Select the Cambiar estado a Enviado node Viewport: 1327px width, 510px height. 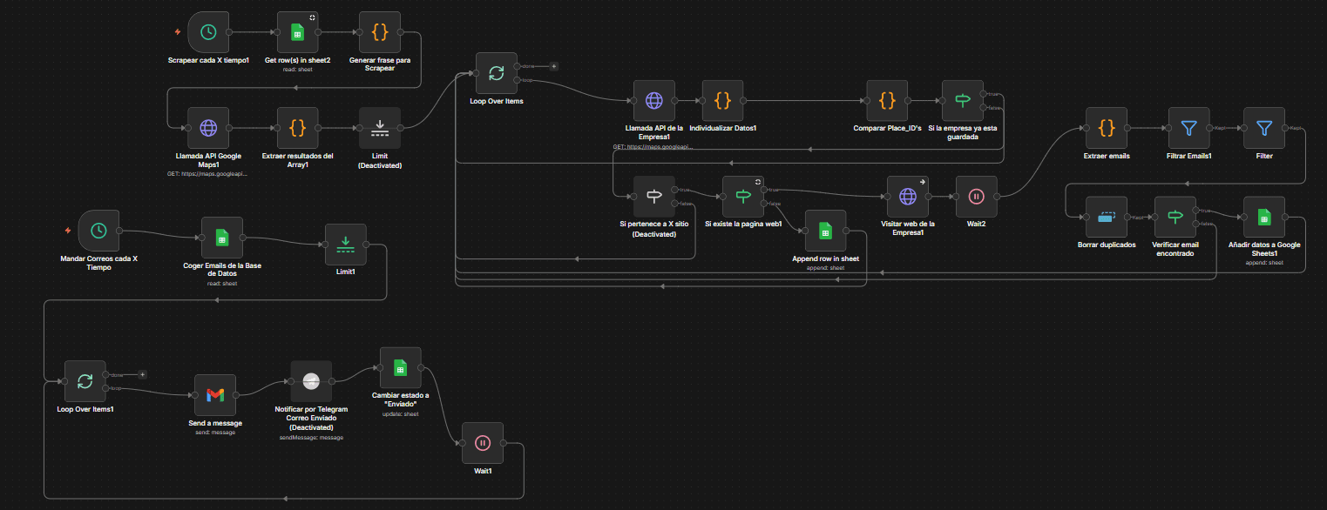[401, 368]
